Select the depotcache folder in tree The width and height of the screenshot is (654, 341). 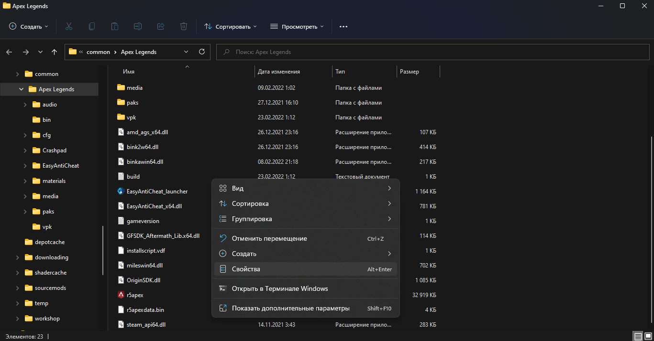click(49, 242)
